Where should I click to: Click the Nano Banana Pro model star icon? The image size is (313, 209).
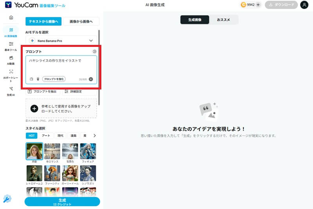[32, 41]
